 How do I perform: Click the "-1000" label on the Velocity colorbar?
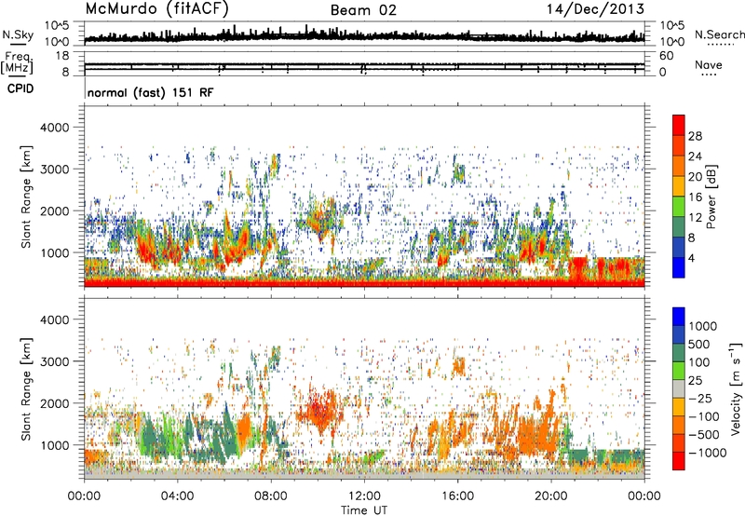click(x=708, y=453)
